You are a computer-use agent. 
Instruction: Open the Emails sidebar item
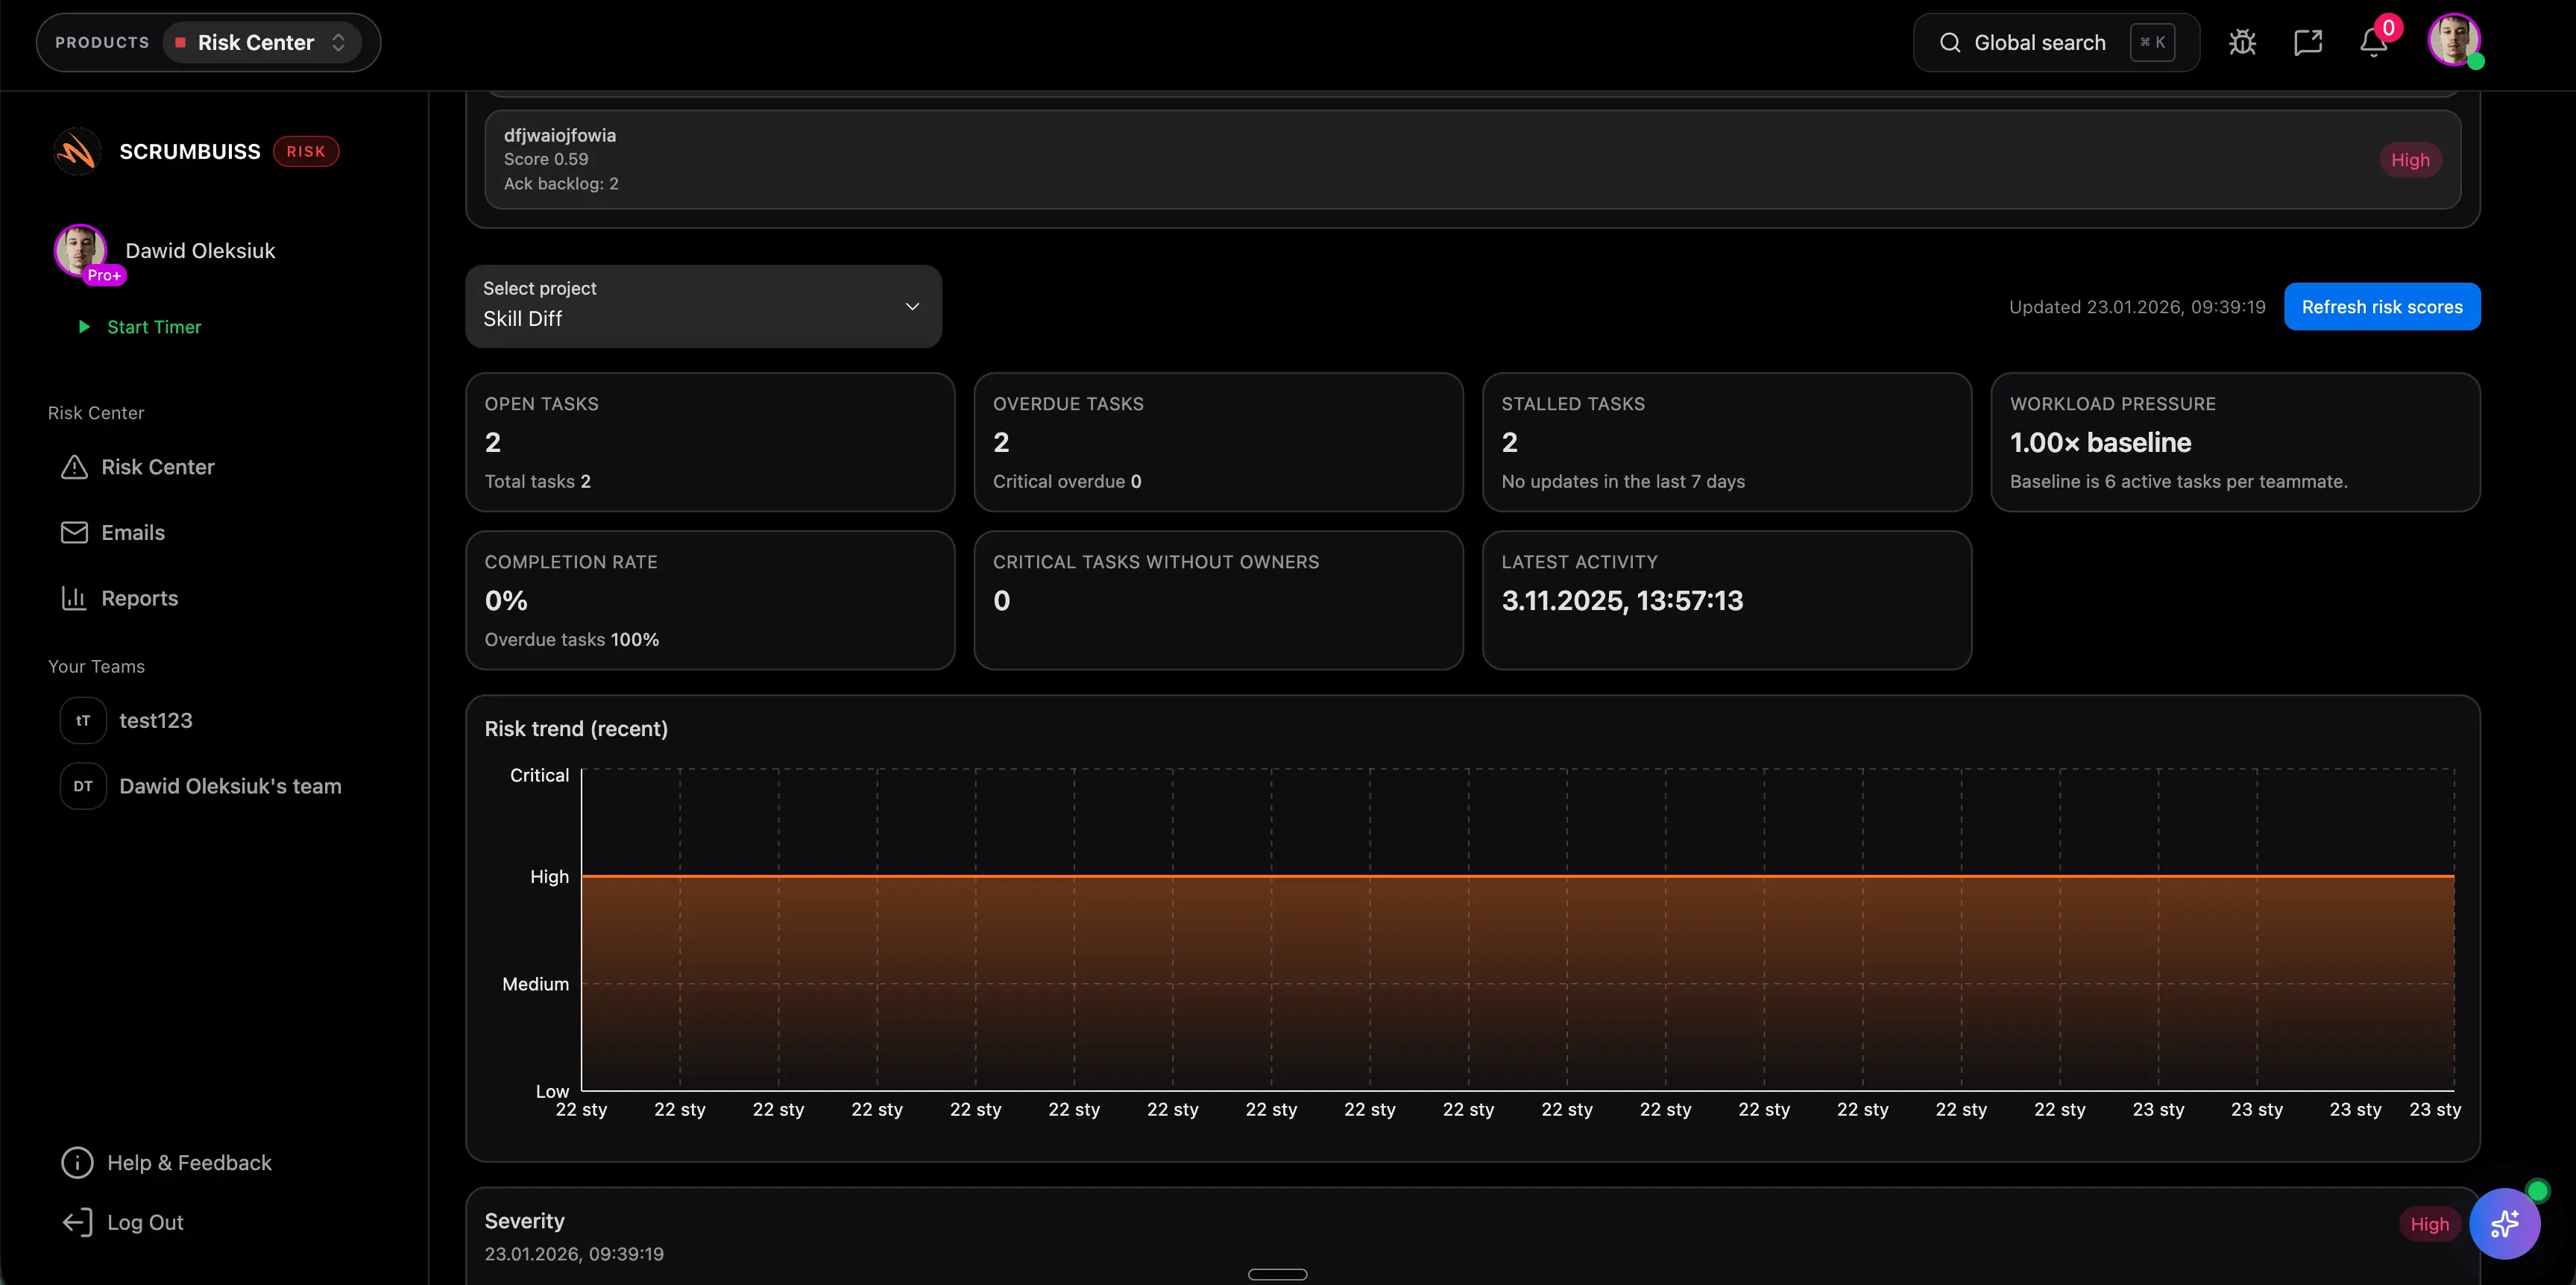click(132, 532)
